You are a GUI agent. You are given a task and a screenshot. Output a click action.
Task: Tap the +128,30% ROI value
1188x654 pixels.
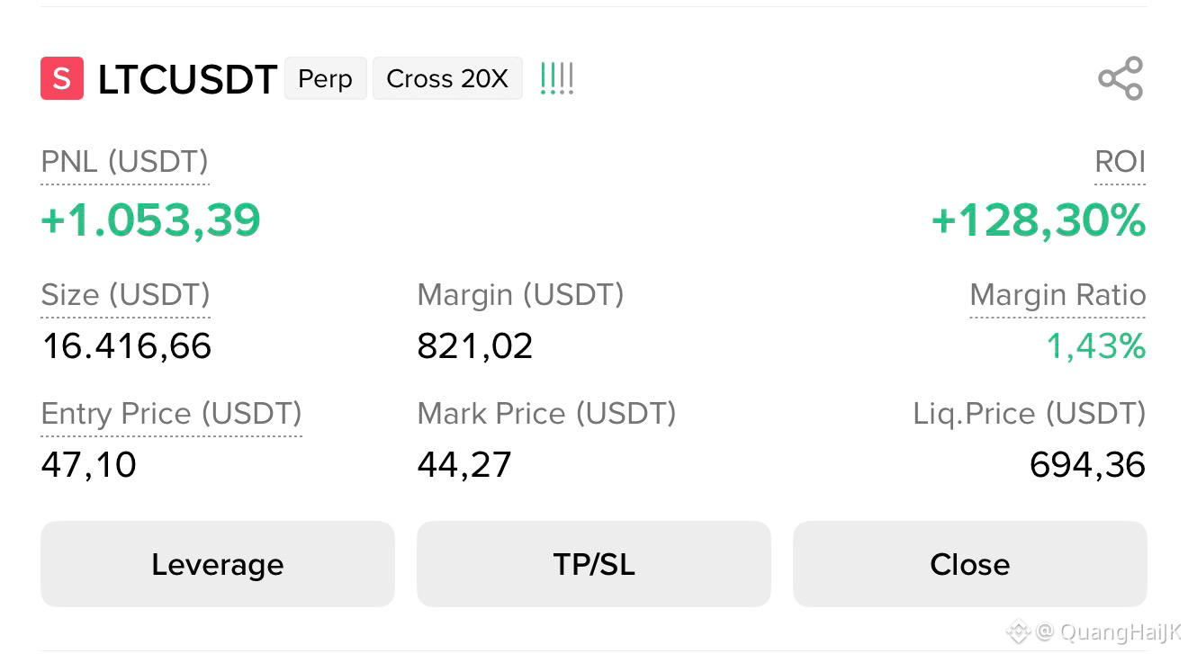pyautogui.click(x=1039, y=220)
